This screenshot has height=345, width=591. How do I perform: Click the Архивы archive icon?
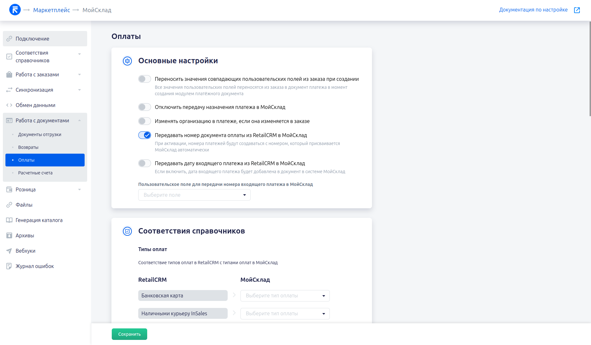(x=9, y=235)
